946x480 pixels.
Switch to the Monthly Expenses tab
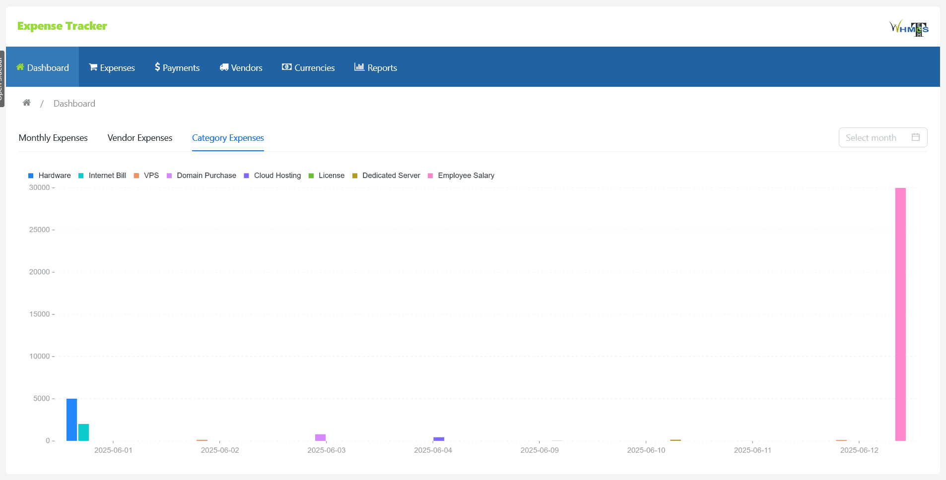(x=53, y=138)
